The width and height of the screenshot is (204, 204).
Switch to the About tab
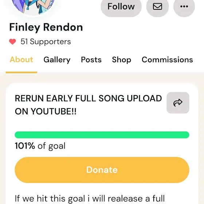(x=21, y=60)
